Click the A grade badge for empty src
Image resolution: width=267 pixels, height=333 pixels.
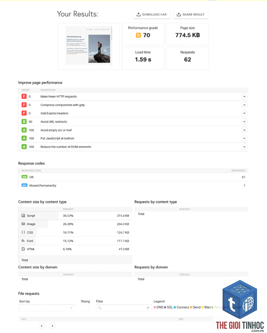(24, 130)
